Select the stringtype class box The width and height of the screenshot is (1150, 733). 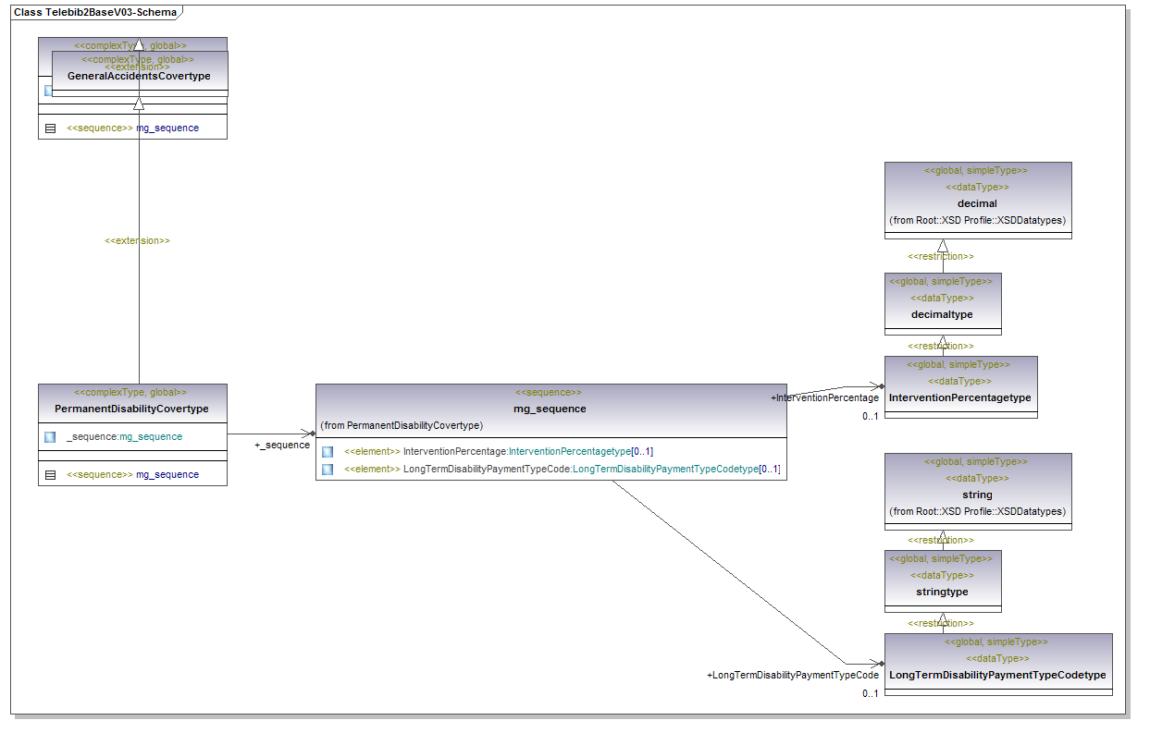[x=942, y=591]
